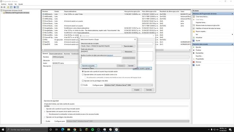Click the Nueva carpeta folder icon
This screenshot has height=132, width=234.
pyautogui.click(x=194, y=32)
